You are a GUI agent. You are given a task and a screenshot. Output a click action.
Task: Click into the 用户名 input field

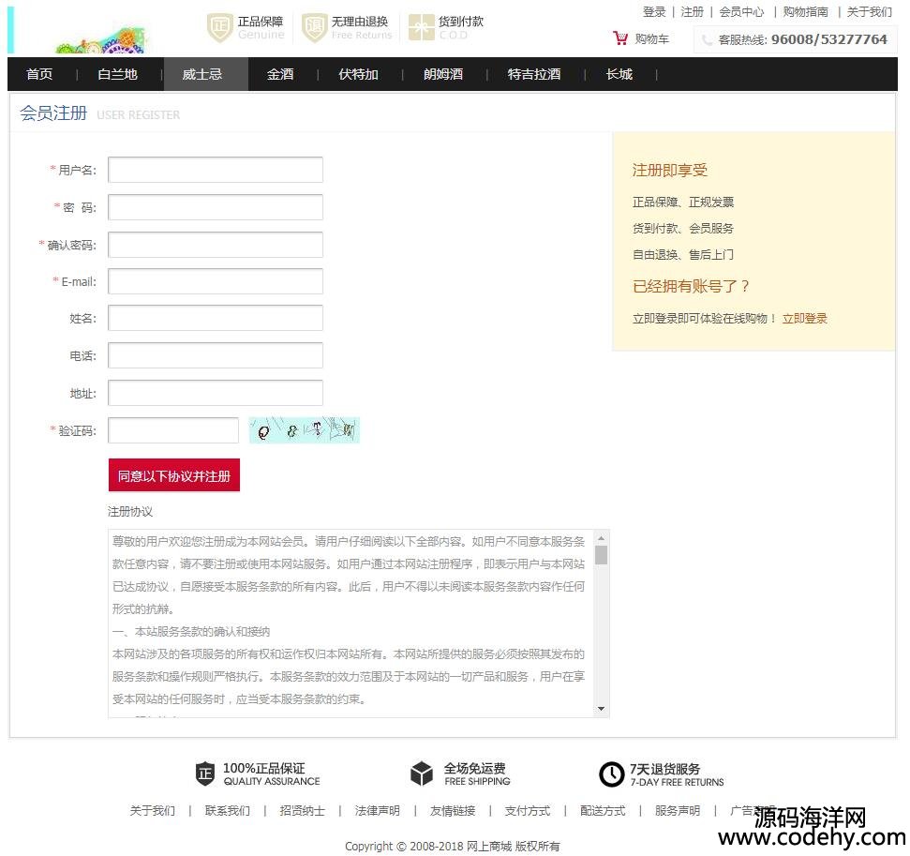click(216, 170)
